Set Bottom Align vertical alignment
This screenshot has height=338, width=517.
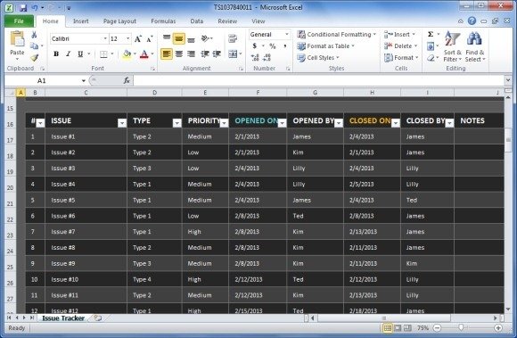[191, 39]
